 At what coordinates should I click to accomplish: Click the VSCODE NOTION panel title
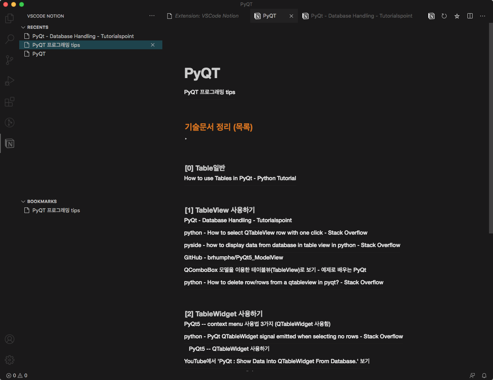click(x=46, y=16)
